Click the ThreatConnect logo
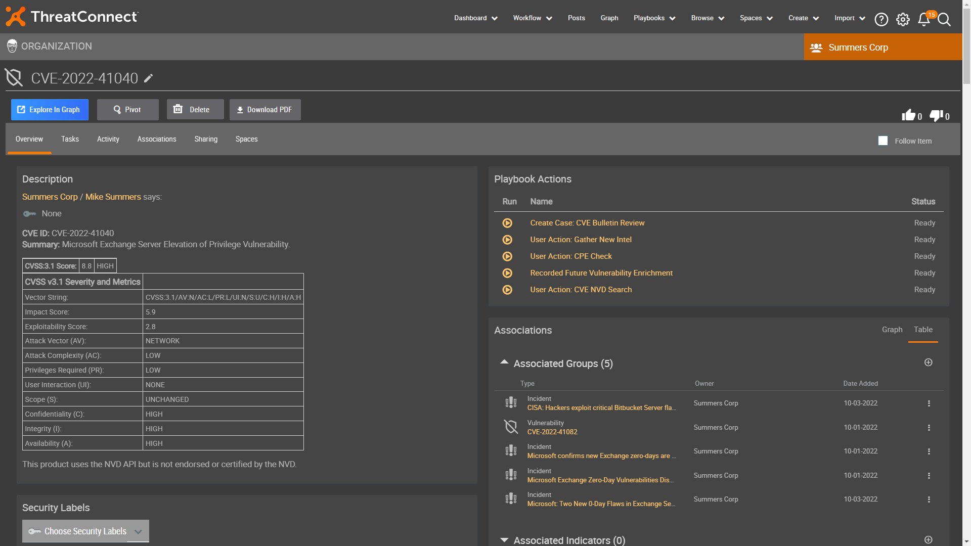This screenshot has height=546, width=971. (x=72, y=17)
